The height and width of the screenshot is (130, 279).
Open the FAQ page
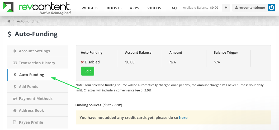173,8
